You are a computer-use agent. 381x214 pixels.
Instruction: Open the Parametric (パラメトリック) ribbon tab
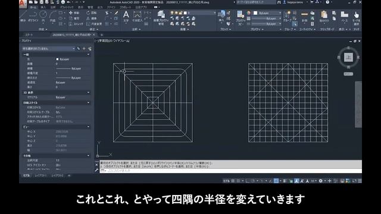click(x=67, y=7)
